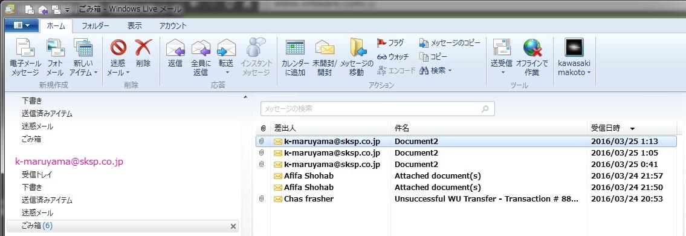Switch to the 表示 tab
Image resolution: width=686 pixels, height=236 pixels.
(x=135, y=26)
